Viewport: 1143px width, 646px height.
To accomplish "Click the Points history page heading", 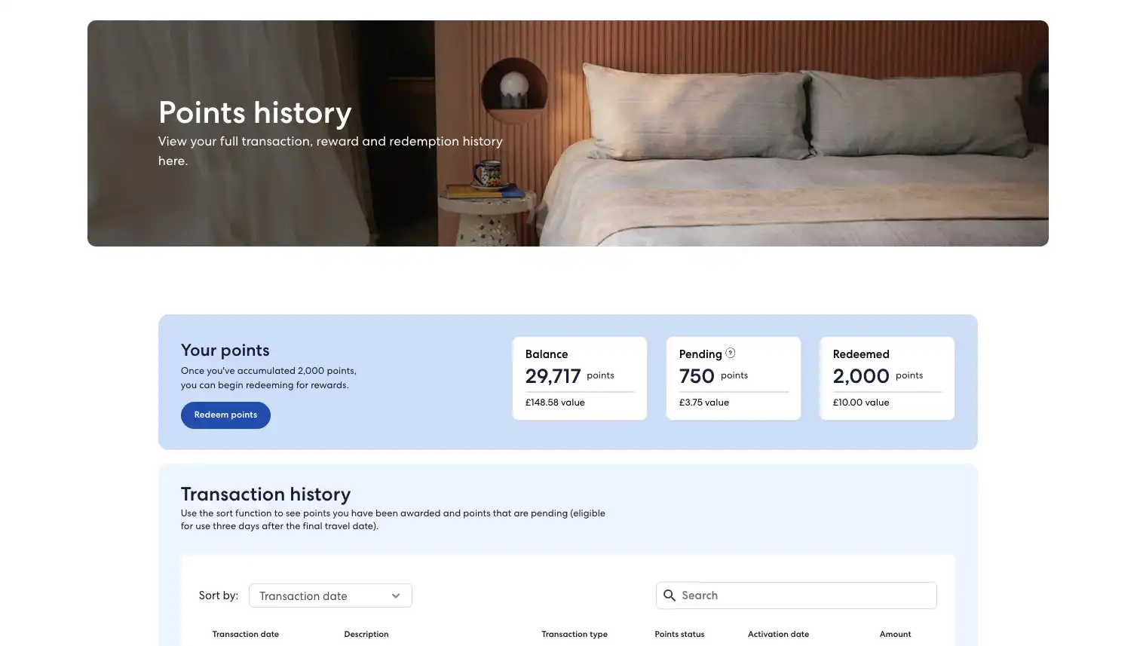I will 255,113.
